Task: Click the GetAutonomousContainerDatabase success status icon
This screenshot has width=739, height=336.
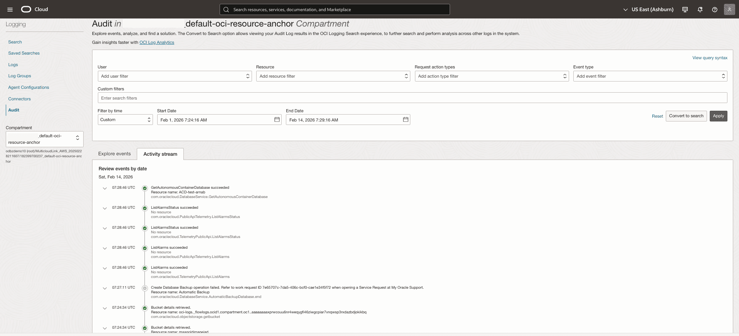Action: 145,188
